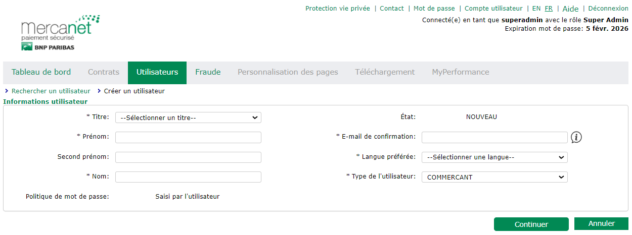
Task: Select the Utilisateurs tab
Action: pyautogui.click(x=157, y=72)
